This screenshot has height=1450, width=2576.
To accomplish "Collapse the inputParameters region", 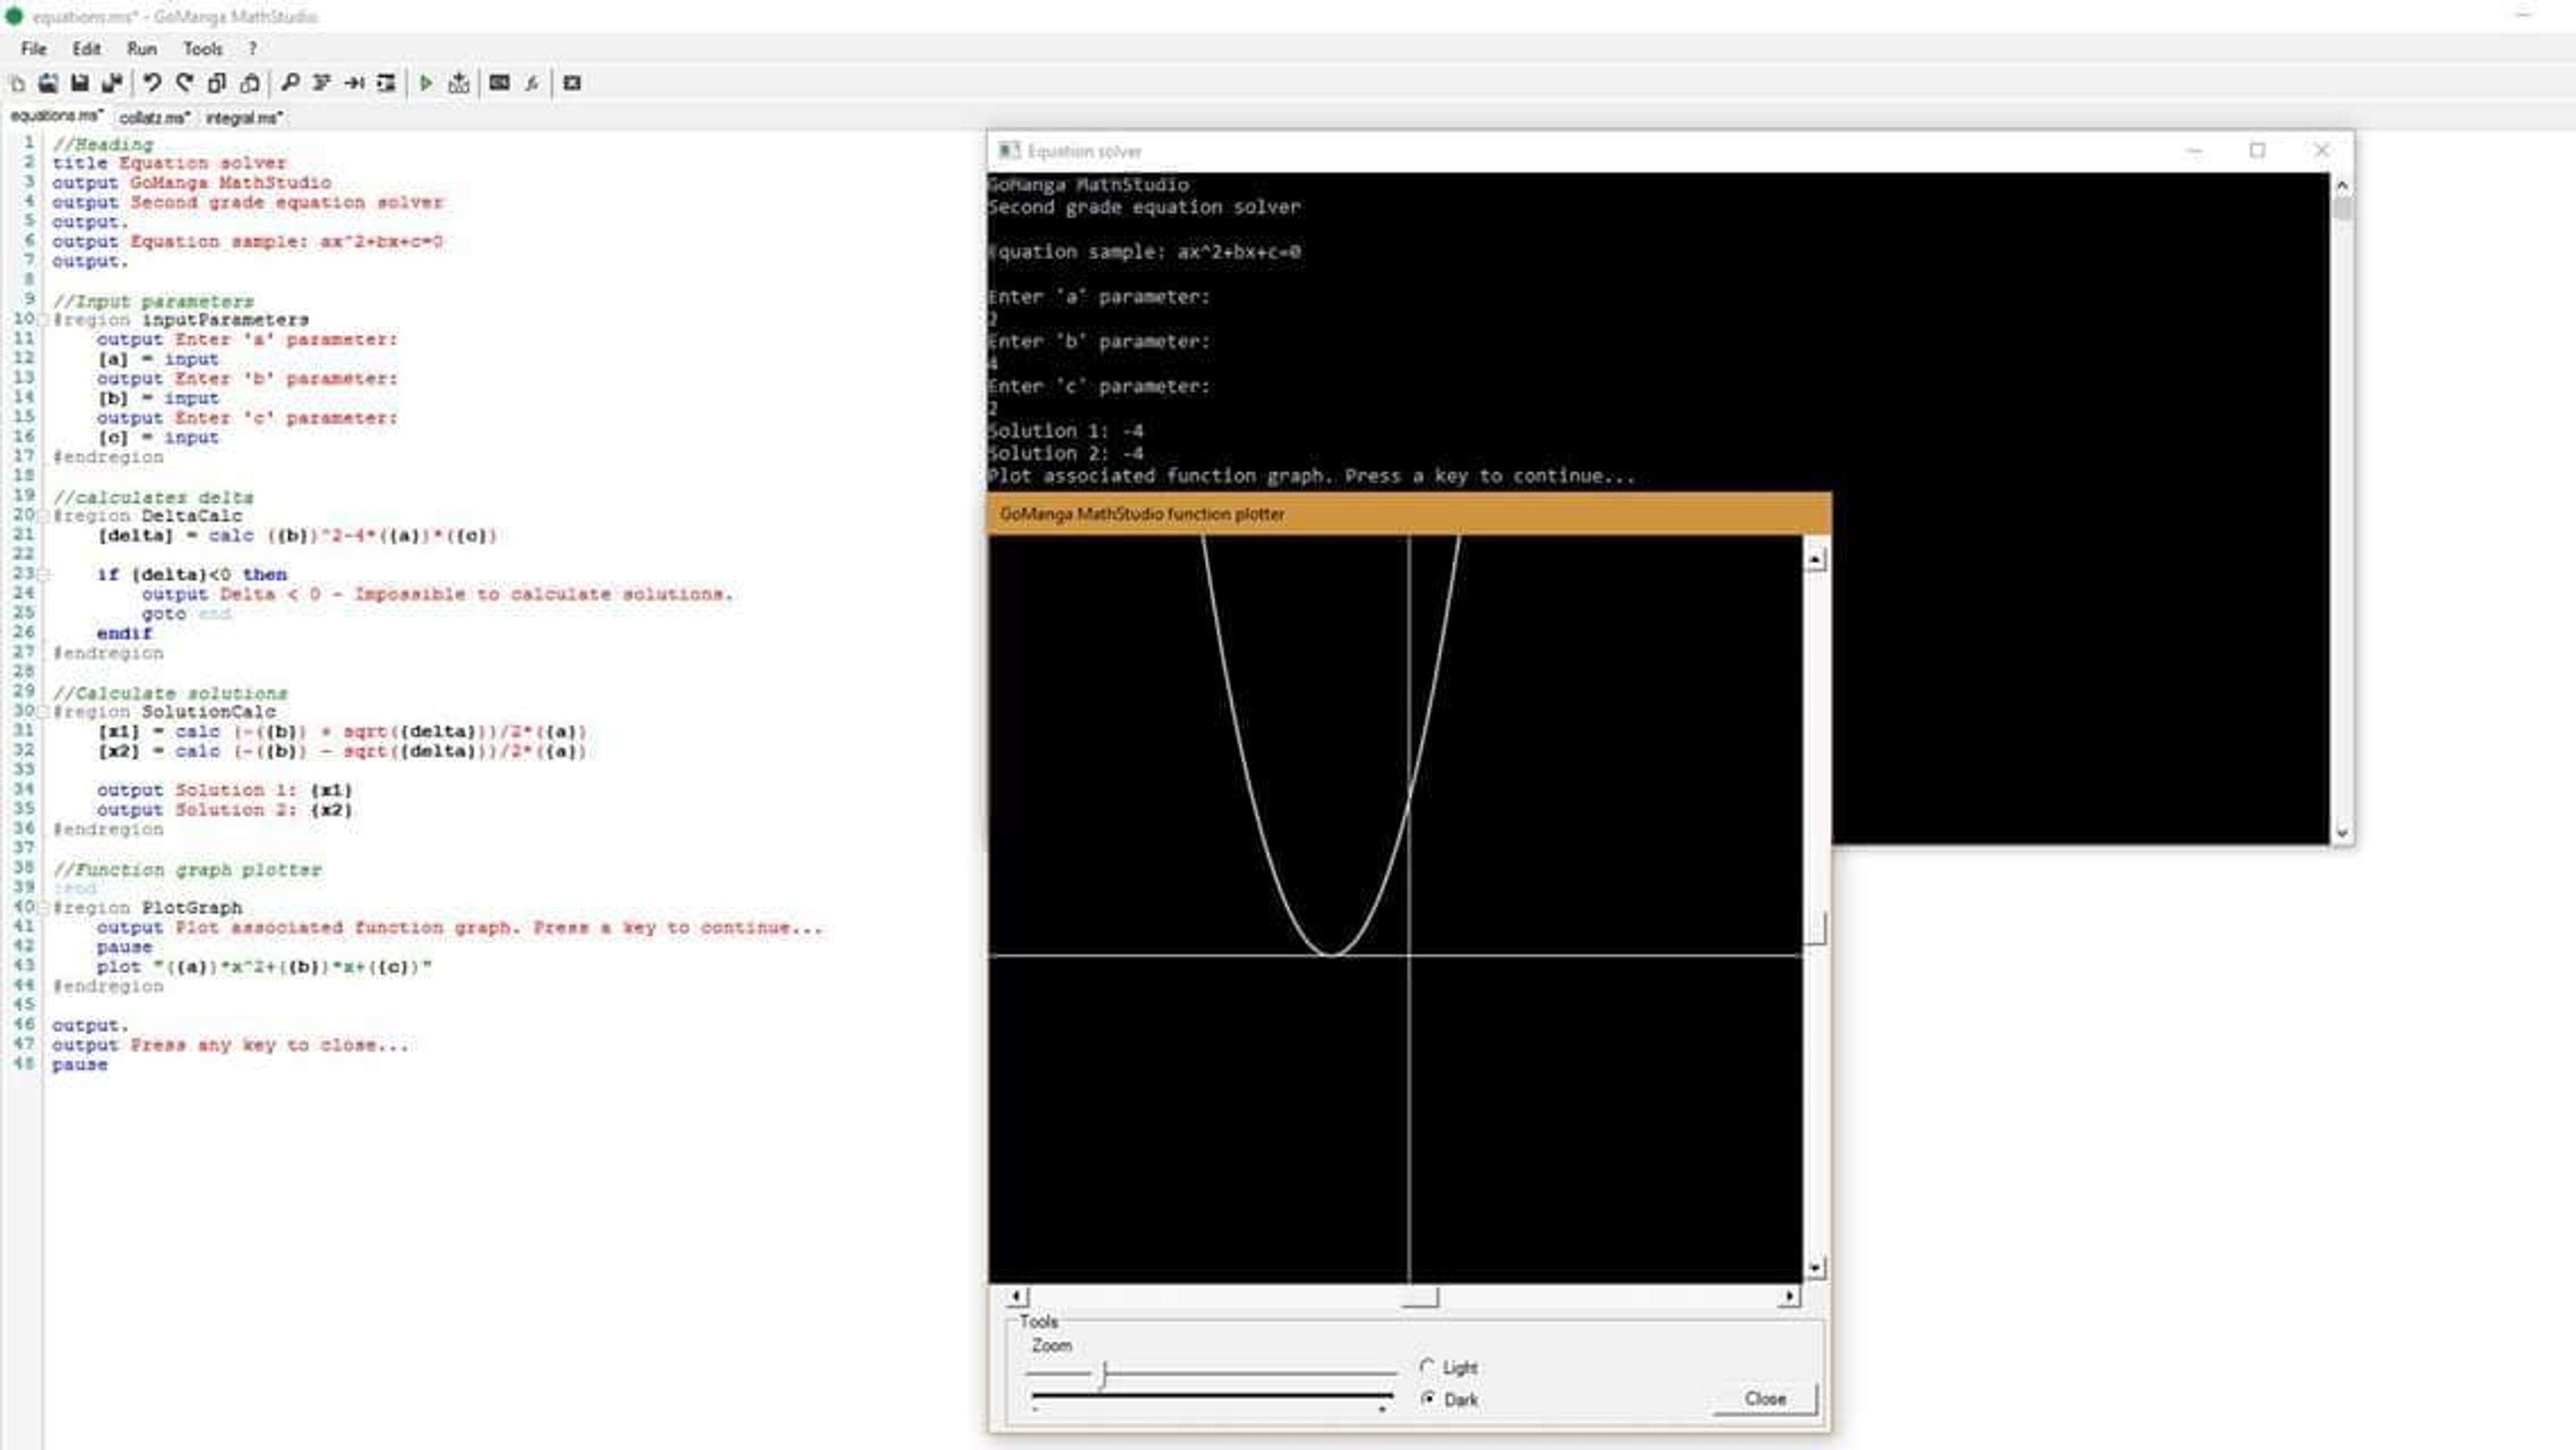I will click(44, 320).
